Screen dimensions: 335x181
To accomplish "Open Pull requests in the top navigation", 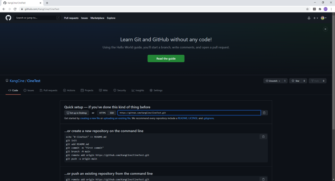I will [71, 18].
